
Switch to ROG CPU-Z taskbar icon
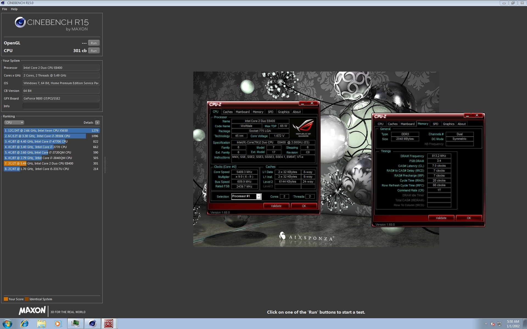109,324
